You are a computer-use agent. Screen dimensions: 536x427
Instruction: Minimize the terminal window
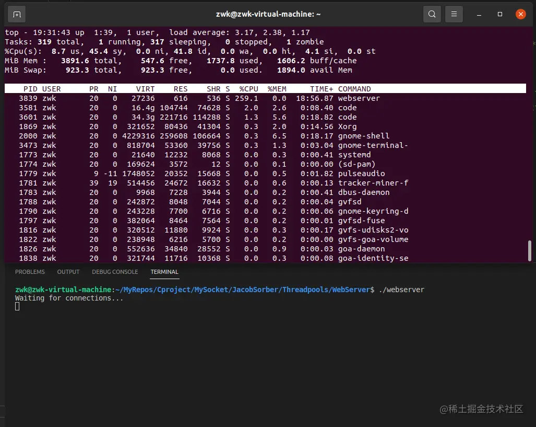(479, 15)
